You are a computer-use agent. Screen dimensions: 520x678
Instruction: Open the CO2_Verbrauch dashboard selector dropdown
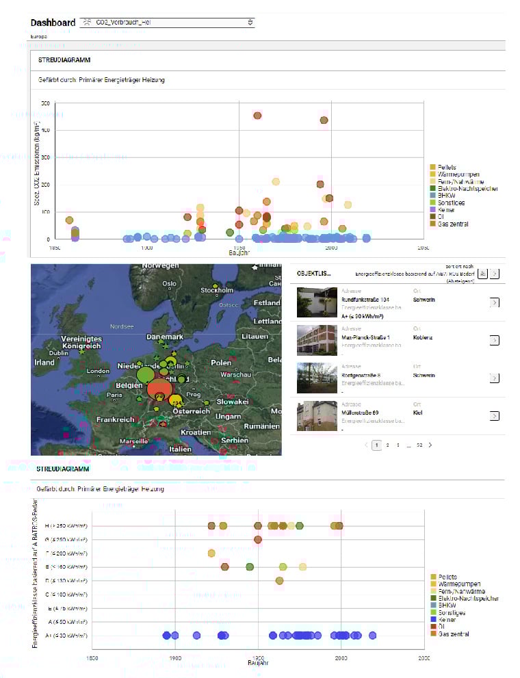pos(167,22)
